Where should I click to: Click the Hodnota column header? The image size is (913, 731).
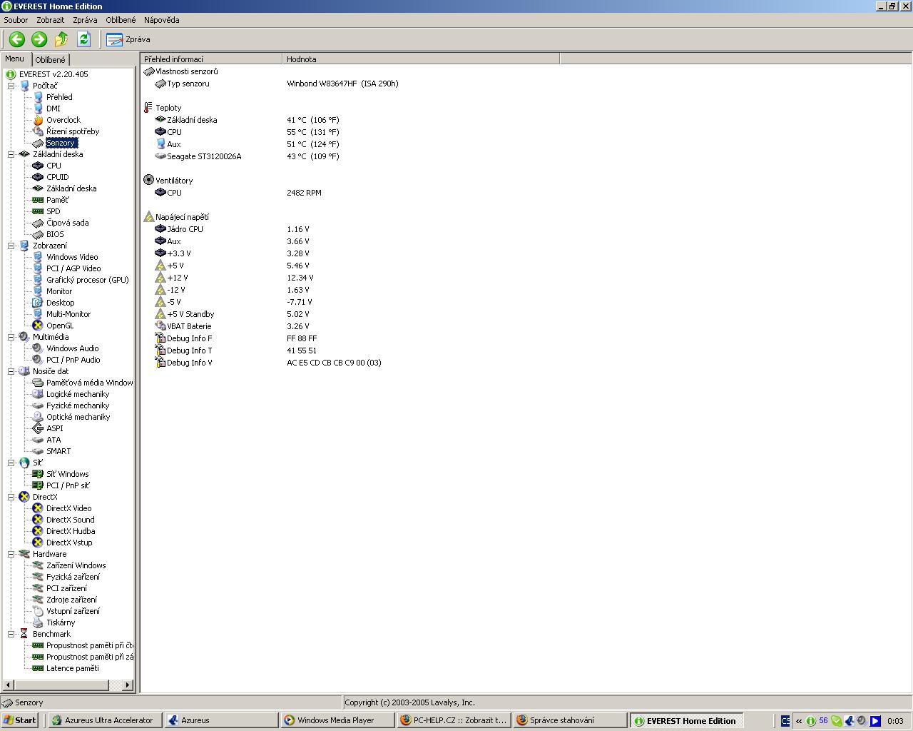click(421, 59)
